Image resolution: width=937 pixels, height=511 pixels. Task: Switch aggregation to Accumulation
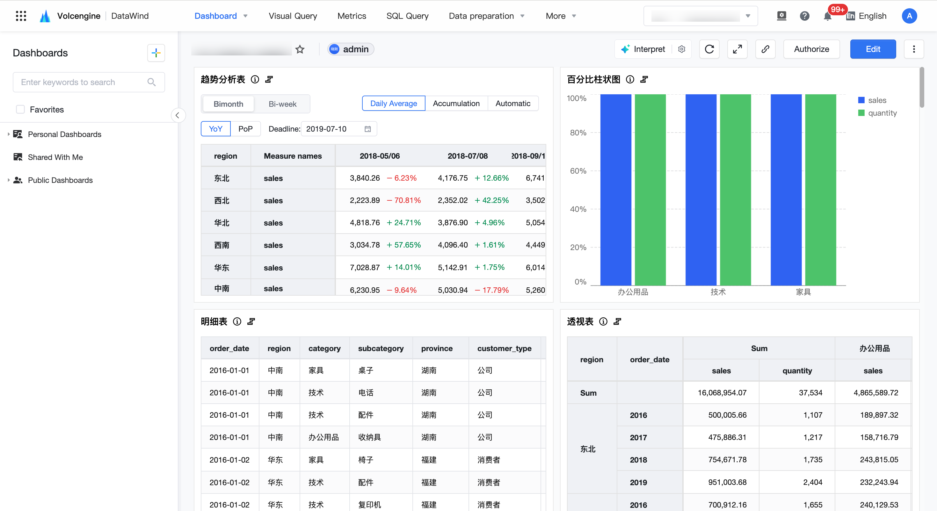[x=456, y=103]
